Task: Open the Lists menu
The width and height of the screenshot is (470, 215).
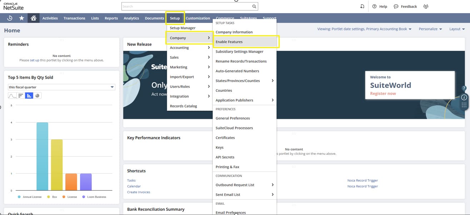Action: [95, 18]
